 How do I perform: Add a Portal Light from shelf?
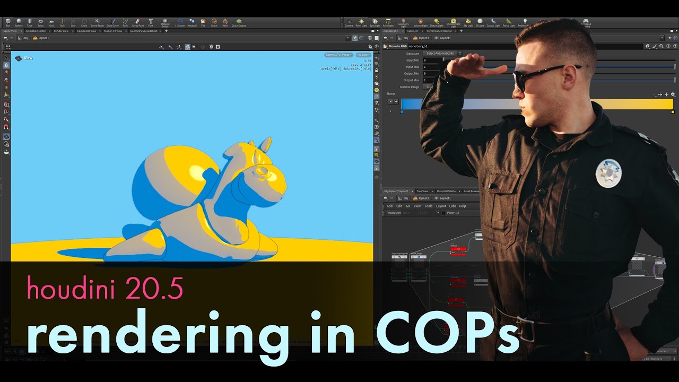509,22
